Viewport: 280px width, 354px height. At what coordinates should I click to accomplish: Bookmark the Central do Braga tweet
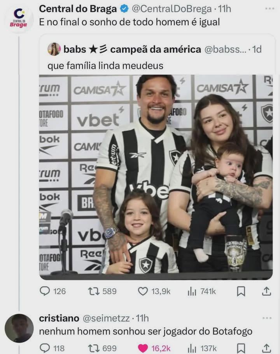click(x=241, y=291)
